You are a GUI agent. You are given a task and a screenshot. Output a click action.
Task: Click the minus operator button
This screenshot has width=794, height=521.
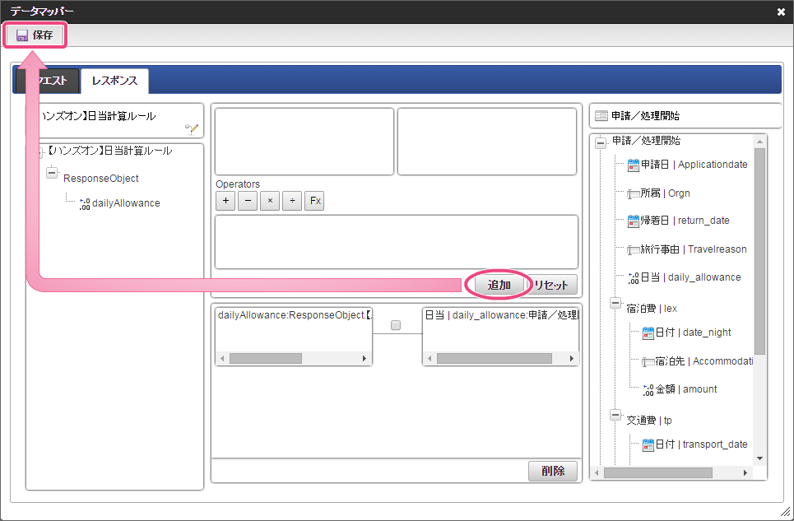pos(248,201)
